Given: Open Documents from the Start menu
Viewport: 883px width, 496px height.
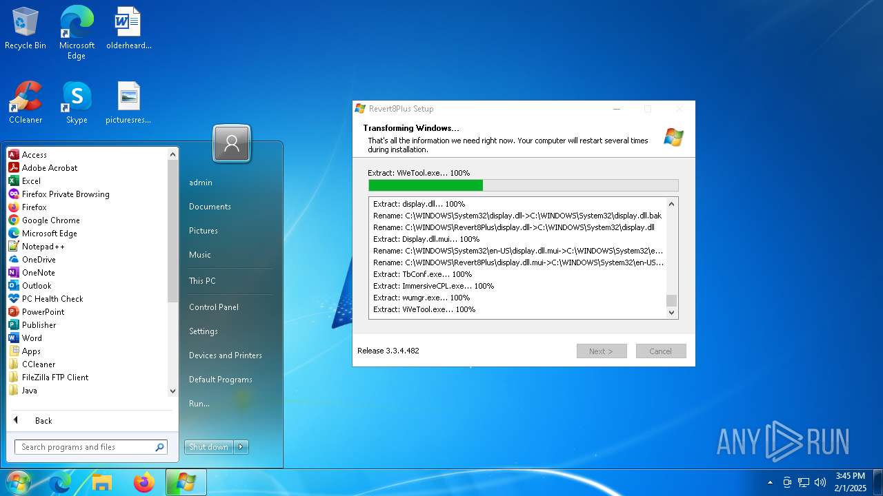Looking at the screenshot, I should click(210, 207).
